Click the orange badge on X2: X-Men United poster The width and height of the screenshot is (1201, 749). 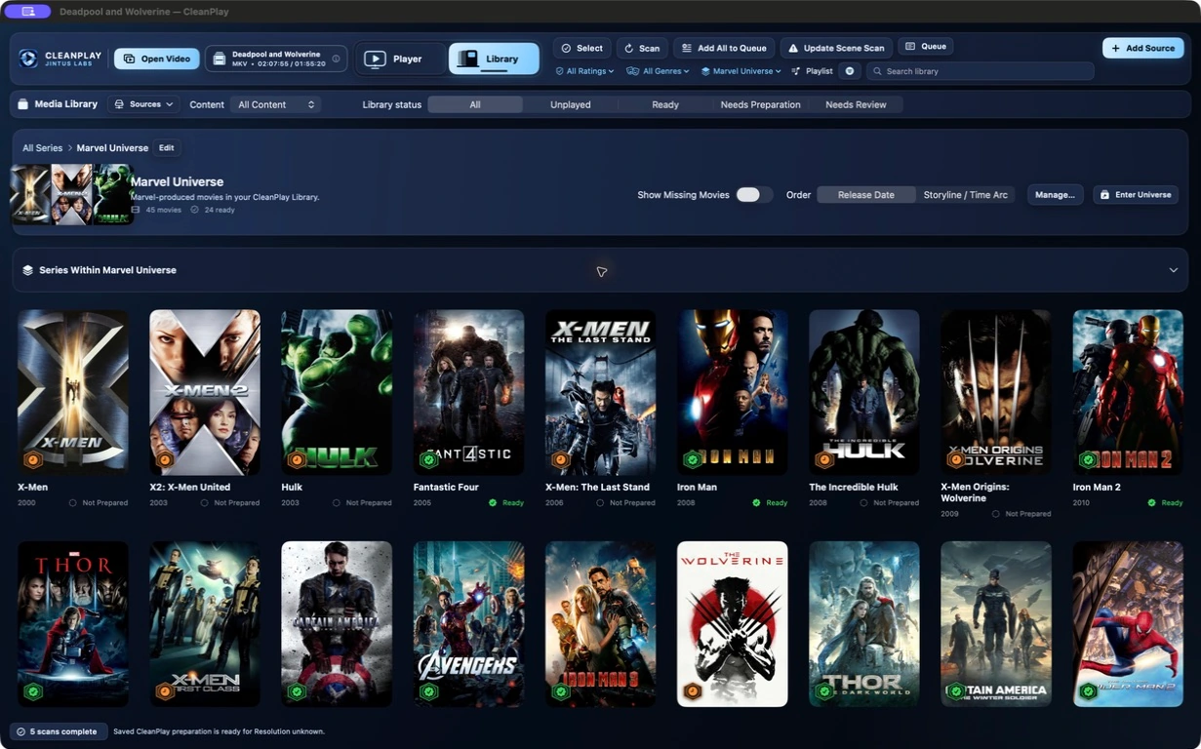click(164, 459)
